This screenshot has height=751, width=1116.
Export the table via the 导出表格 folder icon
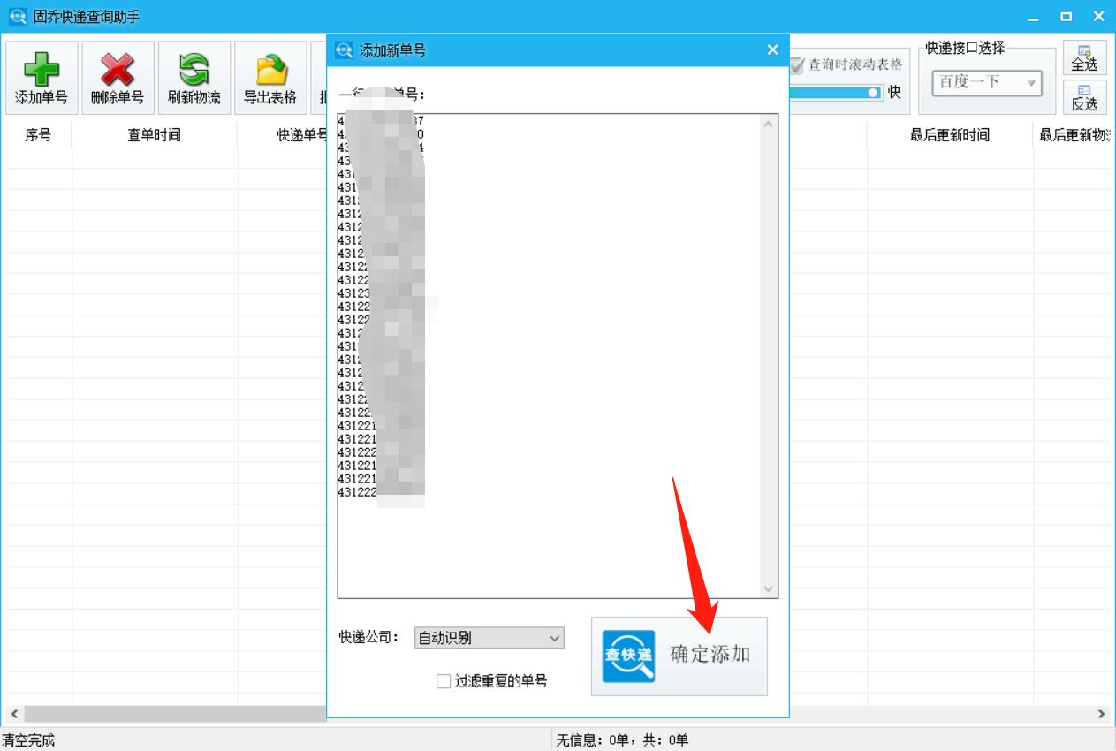pyautogui.click(x=269, y=69)
